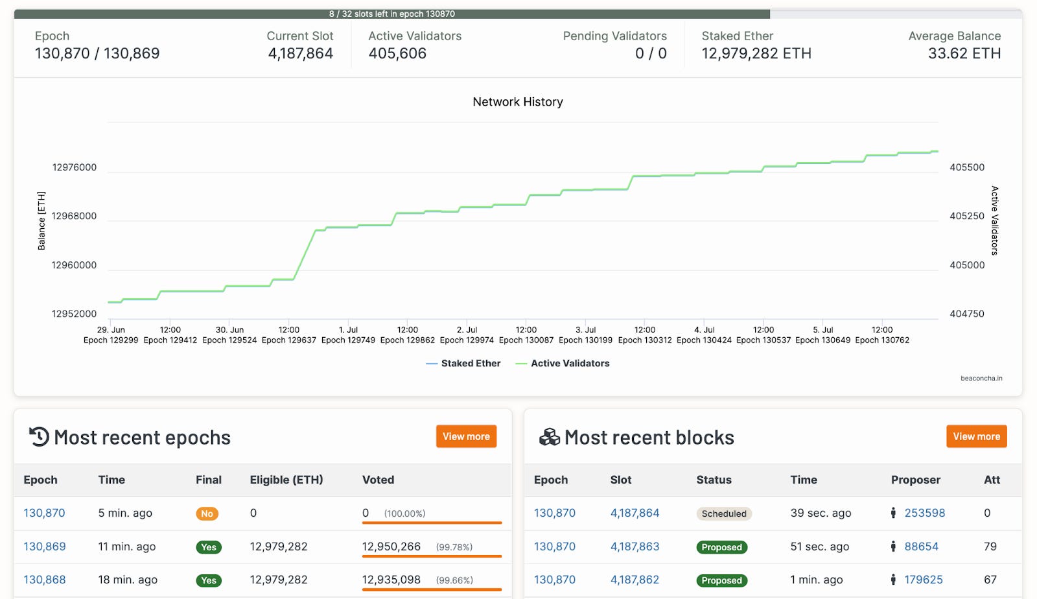Click the Yes finality badge for epoch 130,868
Screen dimensions: 1037x599
pyautogui.click(x=209, y=580)
